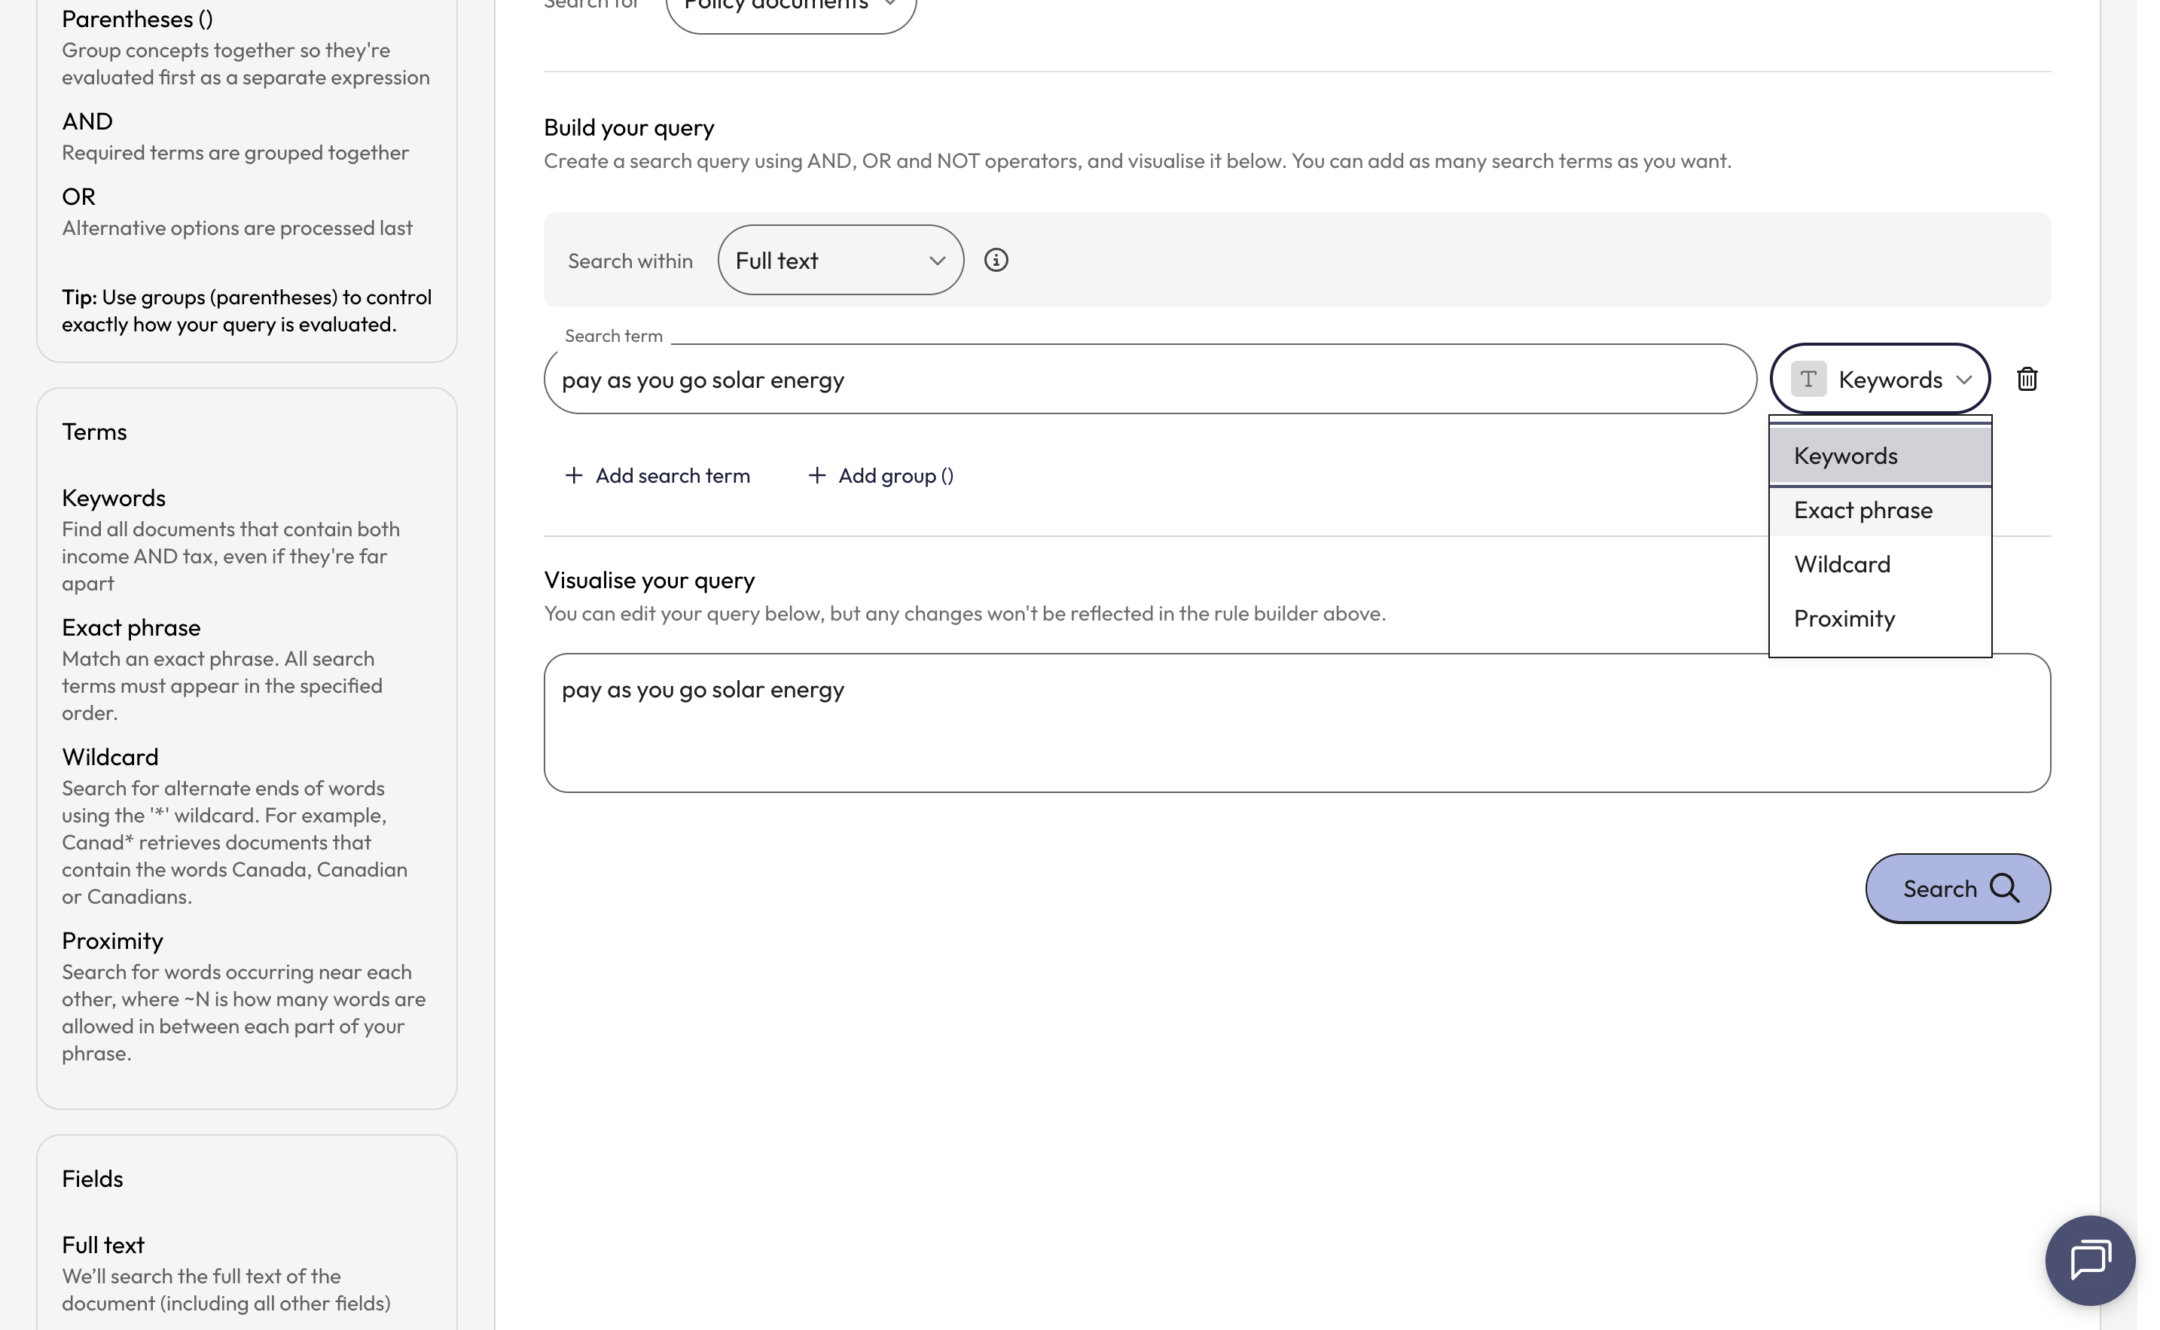Click the 'Search within' label
This screenshot has height=1330, width=2160.
click(x=630, y=261)
